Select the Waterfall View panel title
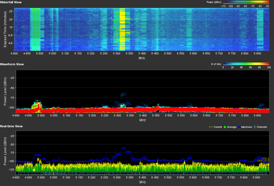This screenshot has height=186, width=274. [11, 2]
